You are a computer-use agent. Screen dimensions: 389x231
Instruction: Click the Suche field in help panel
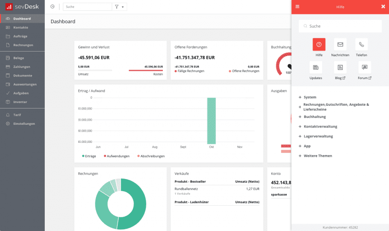[x=340, y=26]
